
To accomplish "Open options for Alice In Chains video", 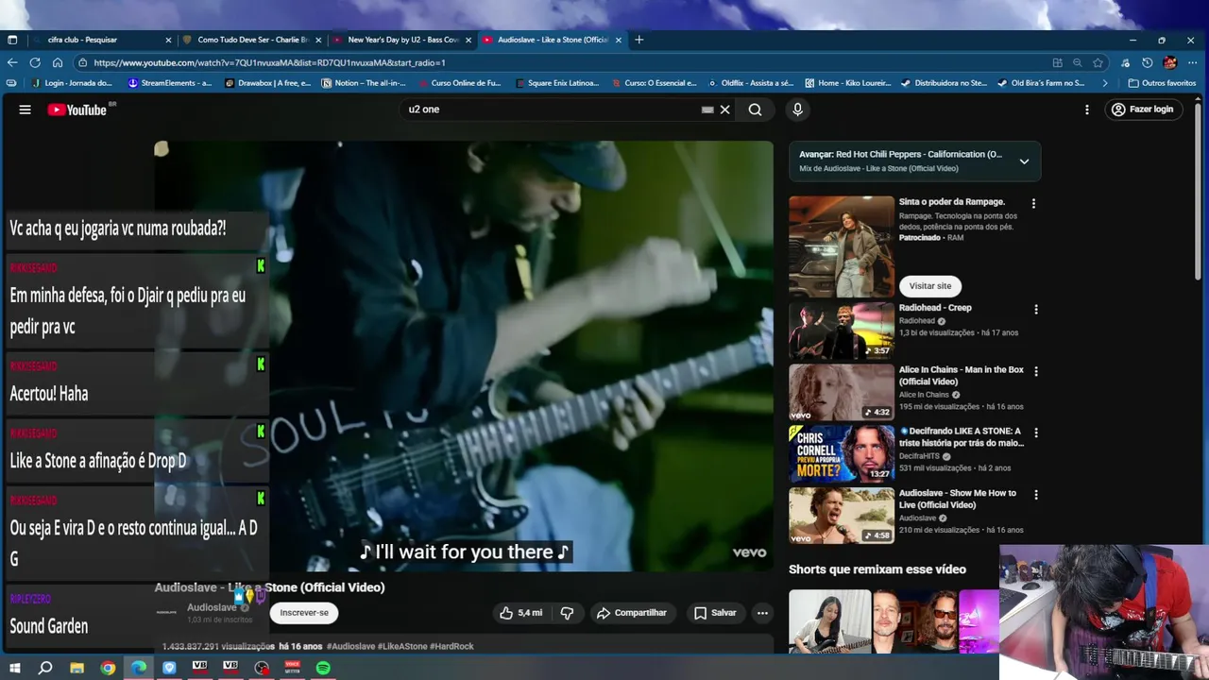I will pyautogui.click(x=1036, y=371).
